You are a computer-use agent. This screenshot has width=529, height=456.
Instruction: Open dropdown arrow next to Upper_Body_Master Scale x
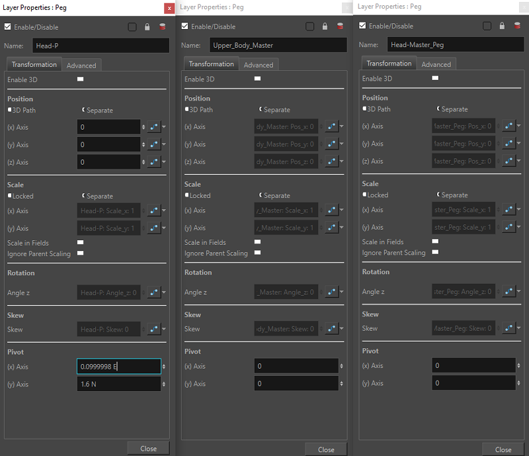[x=342, y=210]
